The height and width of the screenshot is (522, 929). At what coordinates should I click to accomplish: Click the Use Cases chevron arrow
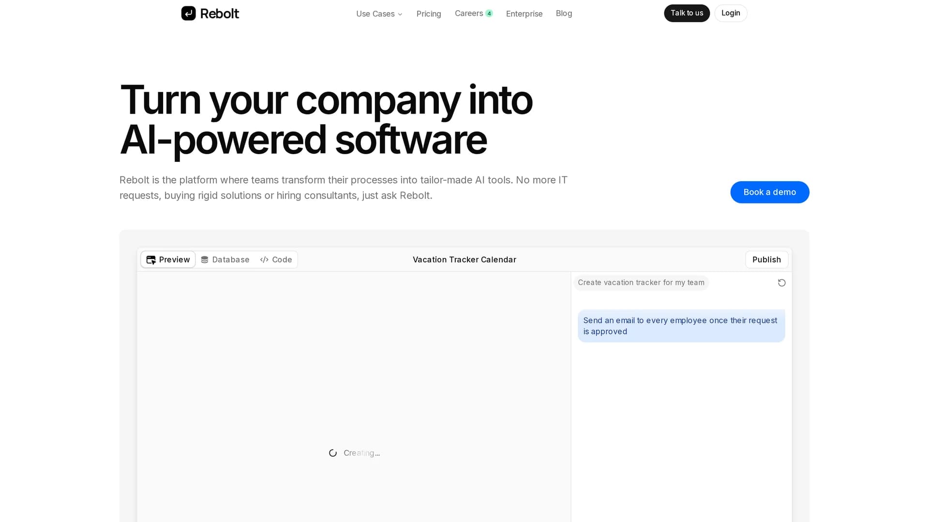(400, 14)
